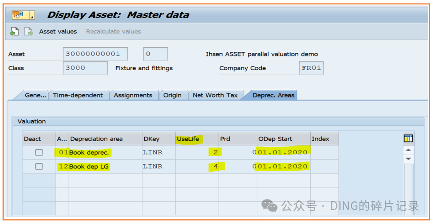Click the Index column header

pos(324,139)
